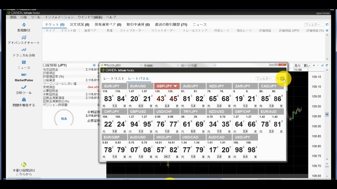337x189 pixels.
Task: Select the line drawing tool on the chart
Action: [318, 65]
